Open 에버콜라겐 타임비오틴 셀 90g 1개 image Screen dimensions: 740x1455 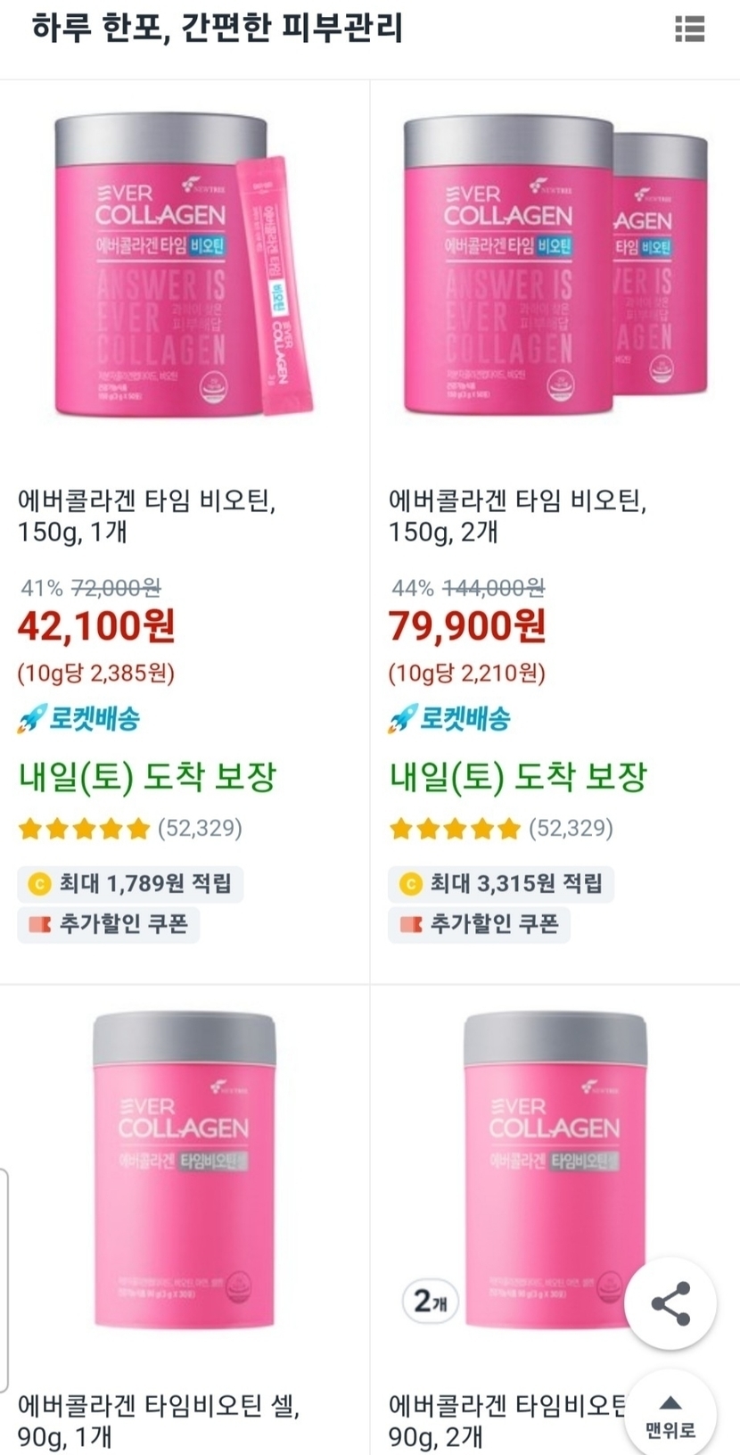point(185,1170)
